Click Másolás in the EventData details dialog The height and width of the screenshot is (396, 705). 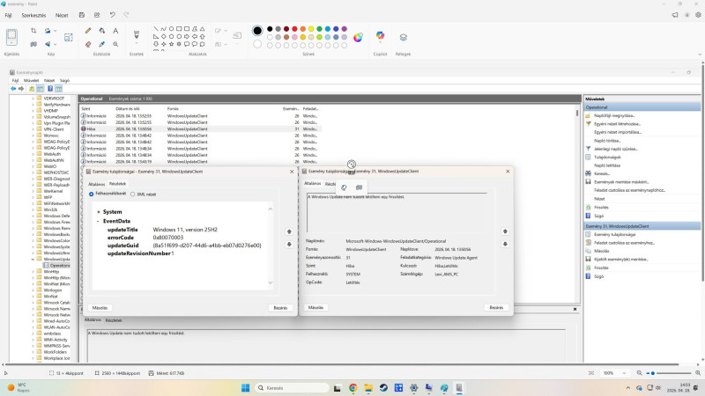(x=100, y=308)
